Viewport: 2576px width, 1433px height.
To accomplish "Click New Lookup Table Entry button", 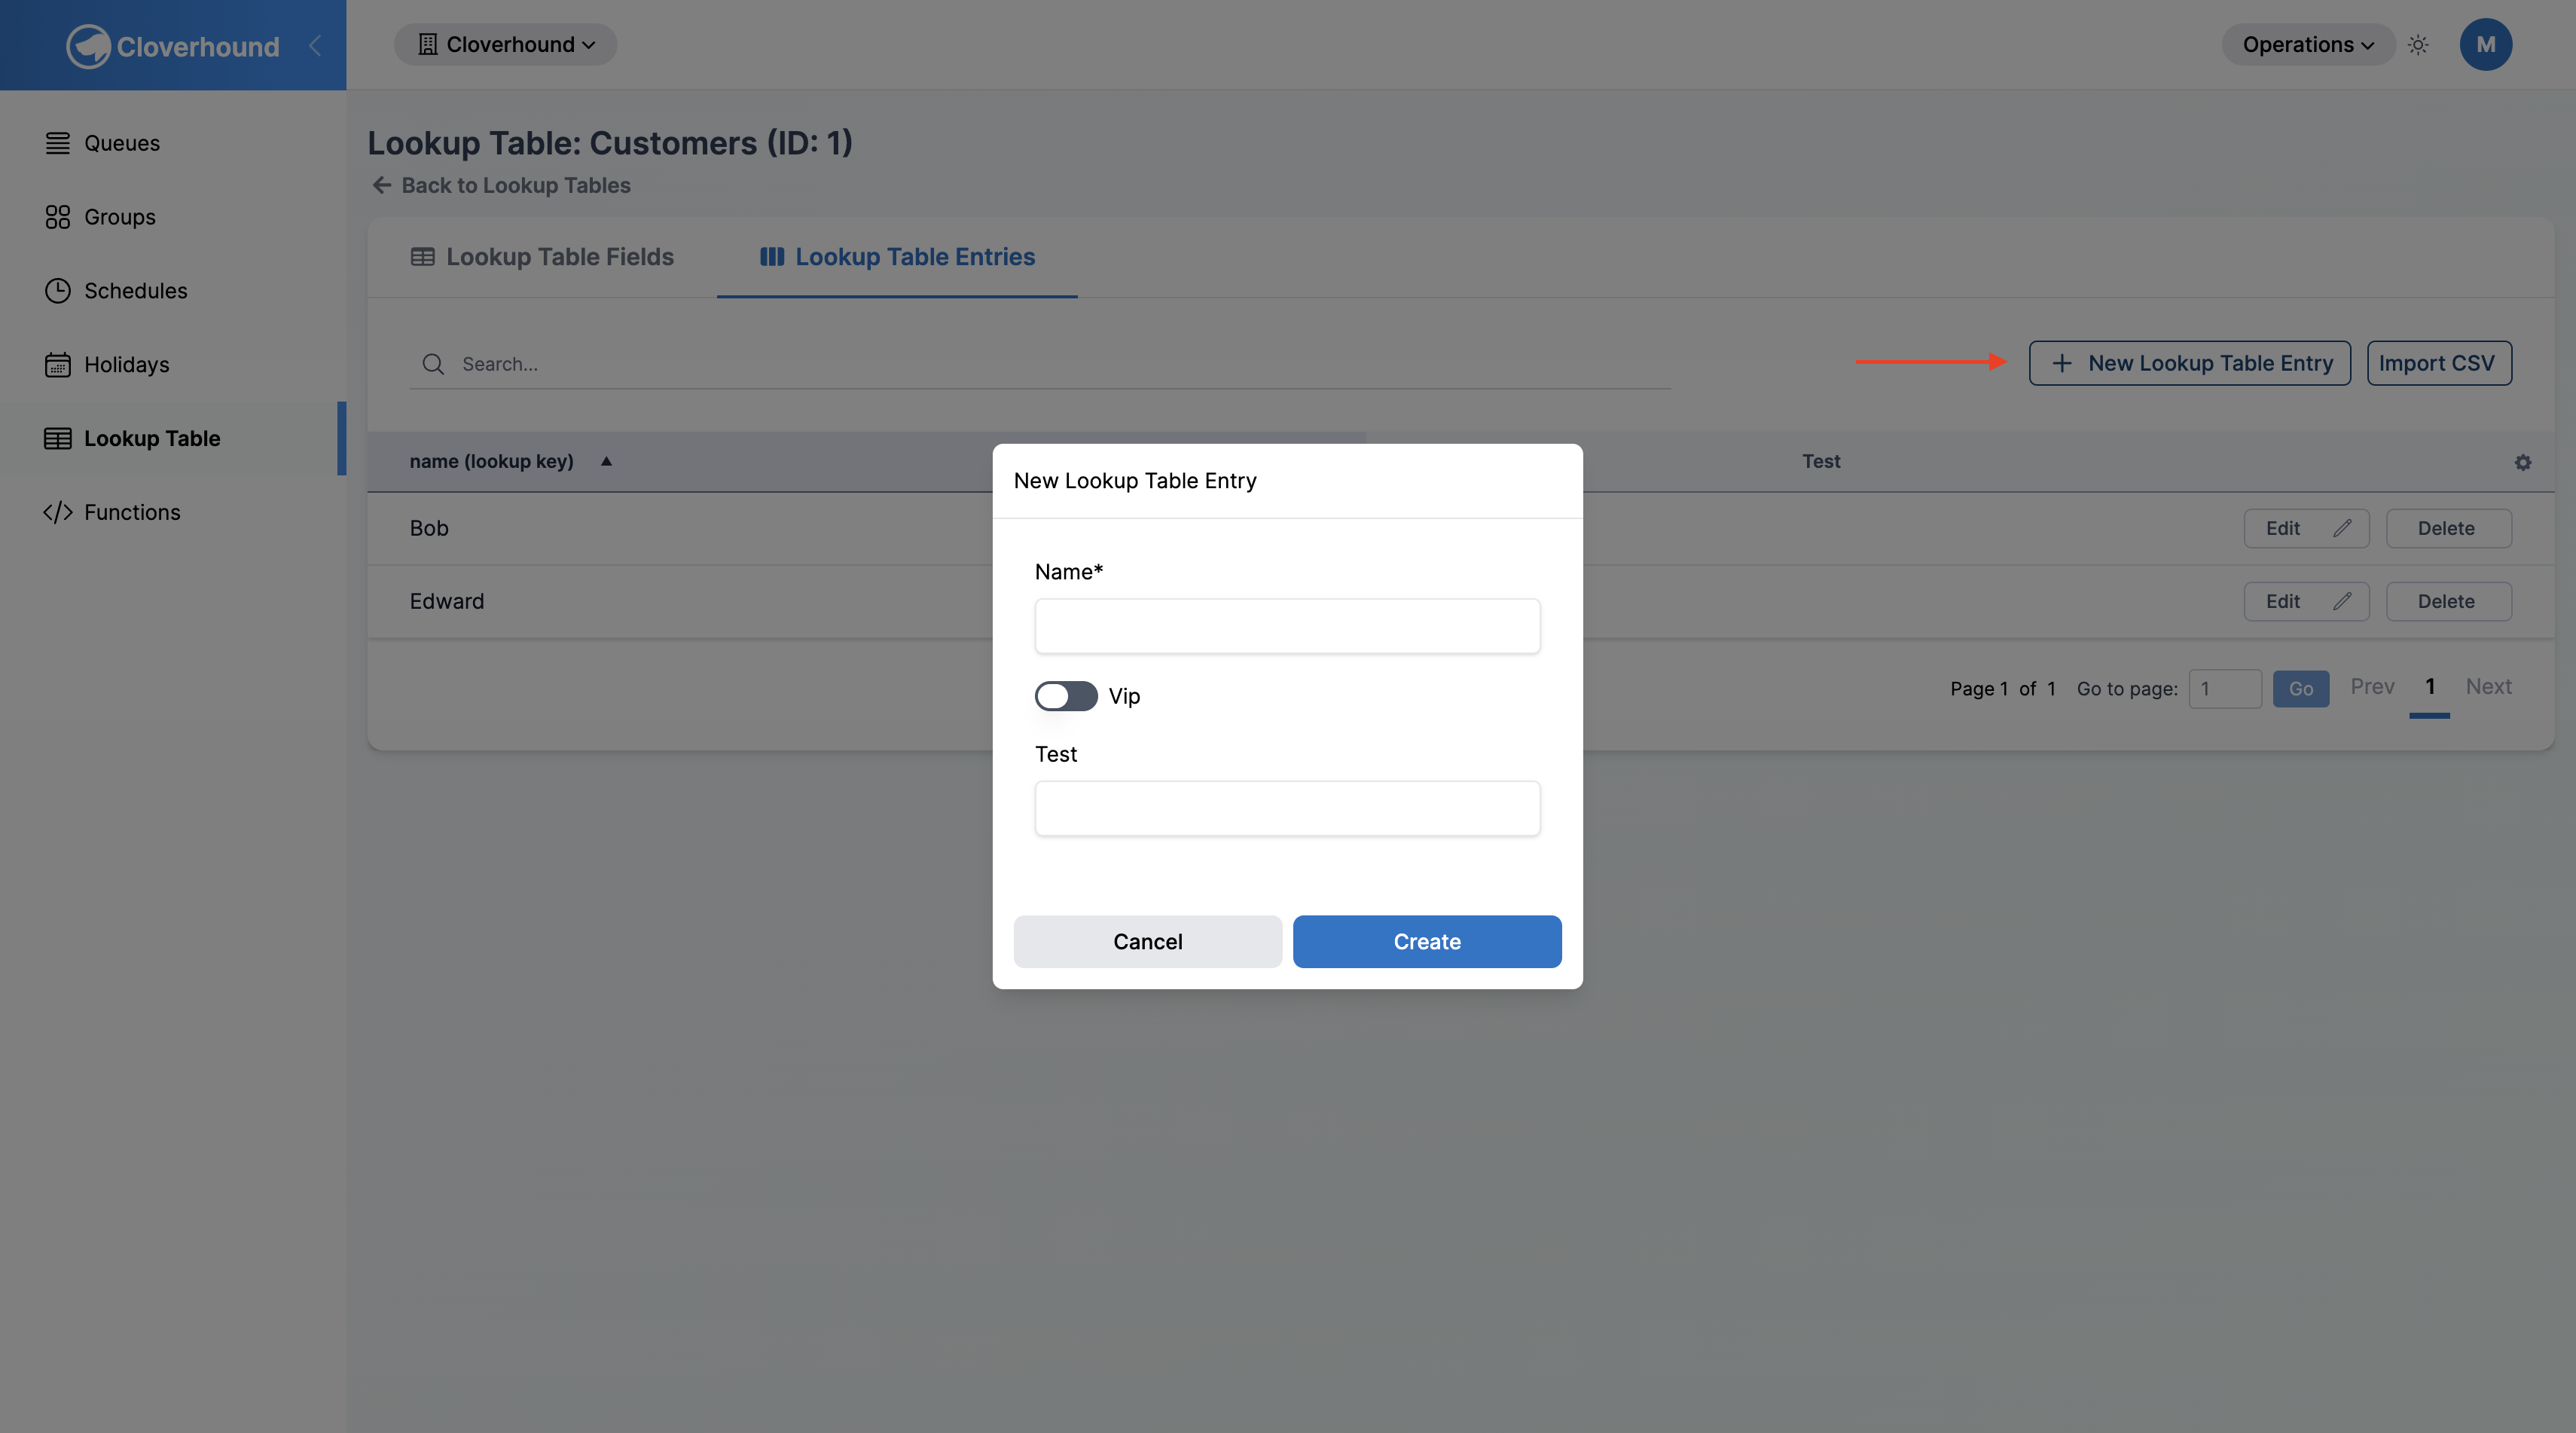I will (x=2189, y=363).
